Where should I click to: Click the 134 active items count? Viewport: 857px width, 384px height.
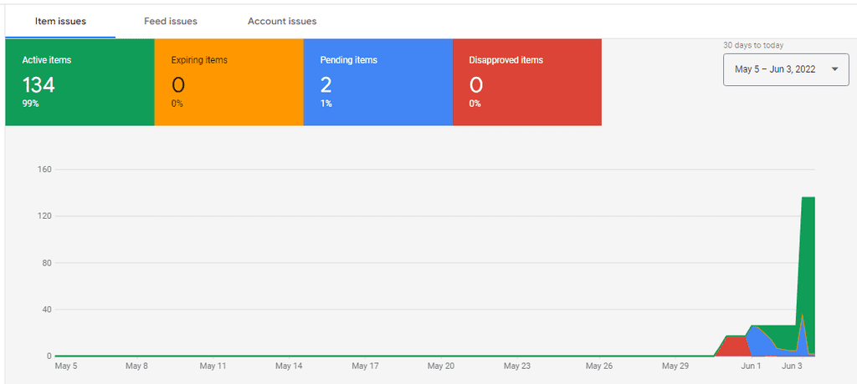pyautogui.click(x=38, y=85)
